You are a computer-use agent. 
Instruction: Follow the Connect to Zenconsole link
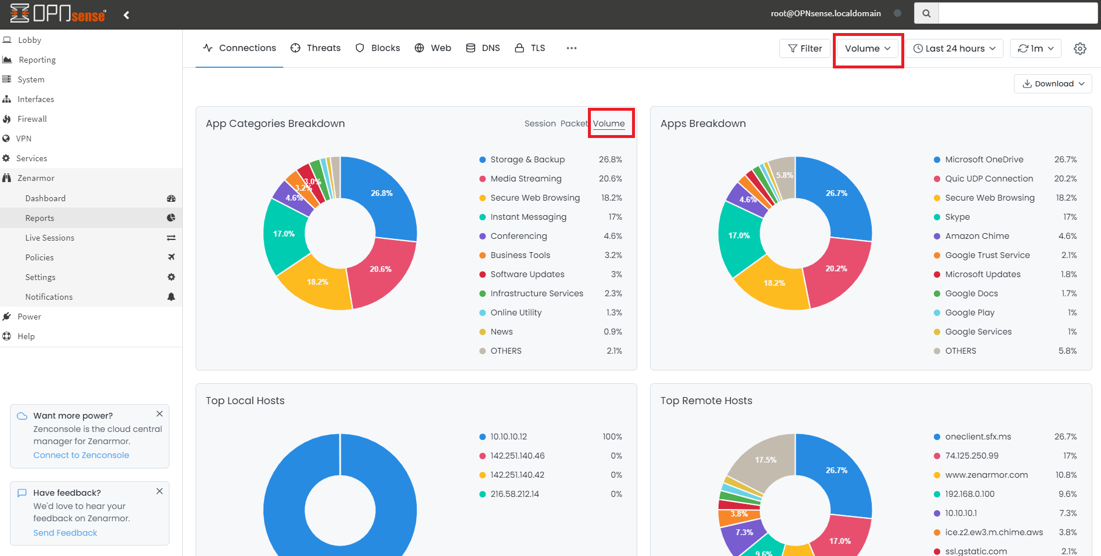(x=81, y=455)
